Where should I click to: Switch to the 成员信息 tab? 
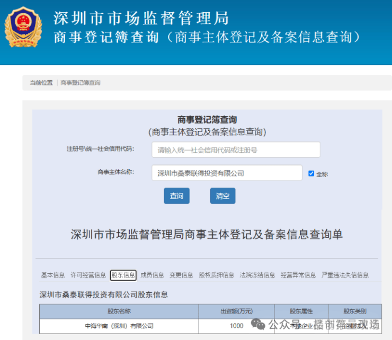[152, 275]
